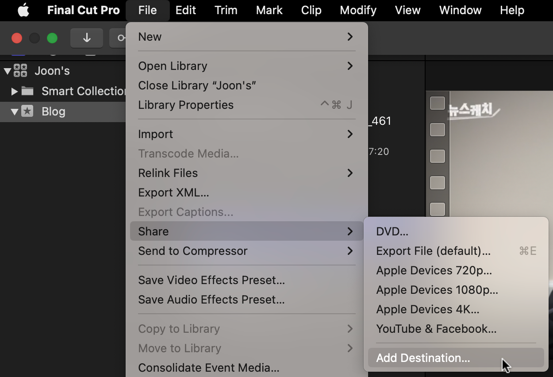The width and height of the screenshot is (553, 377).
Task: Choose Consolidate Event Media…
Action: click(x=247, y=368)
